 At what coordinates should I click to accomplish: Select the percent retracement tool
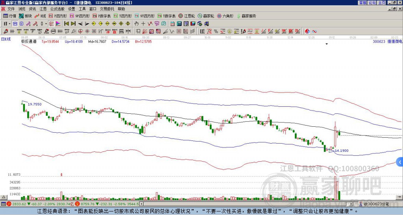point(216,31)
